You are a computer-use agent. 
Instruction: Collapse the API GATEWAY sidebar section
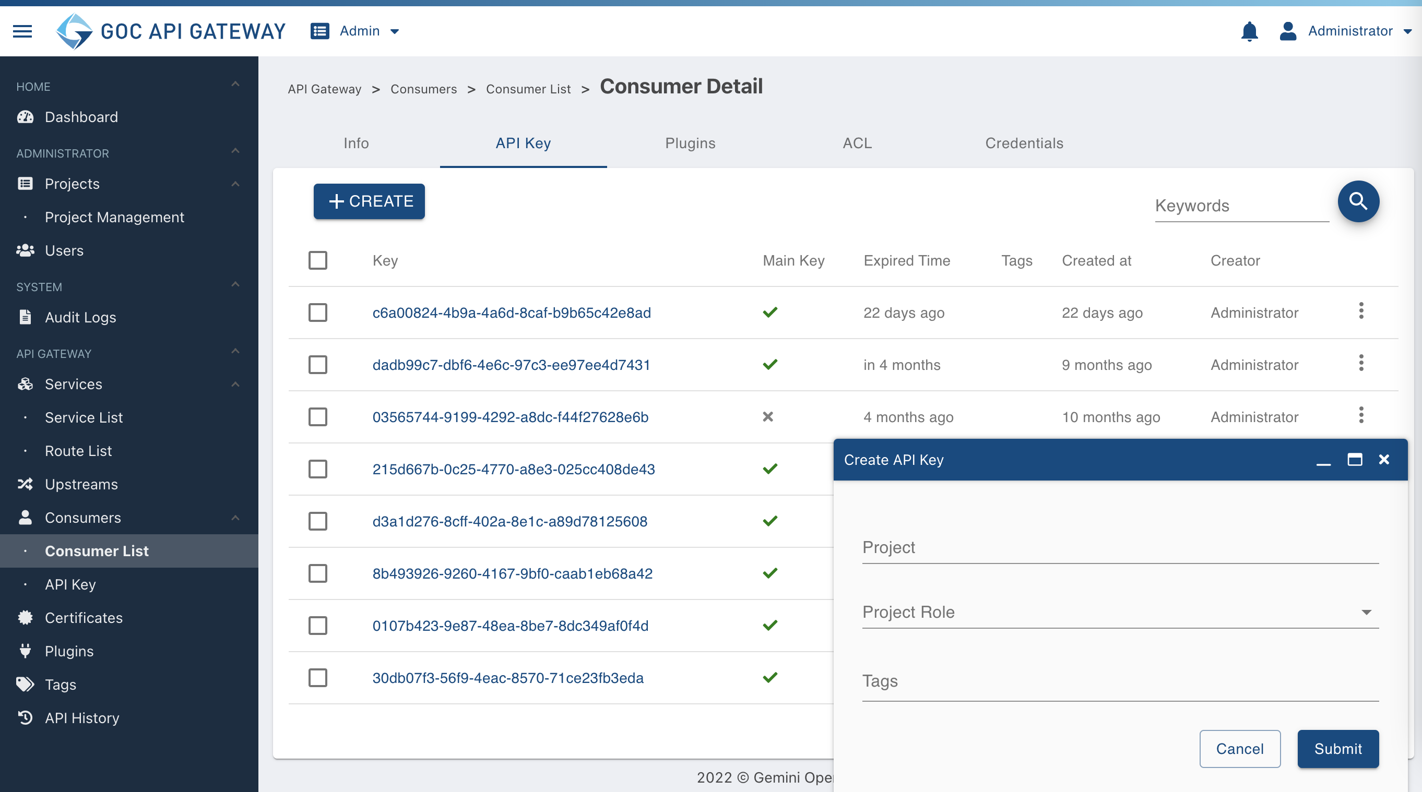pyautogui.click(x=235, y=351)
